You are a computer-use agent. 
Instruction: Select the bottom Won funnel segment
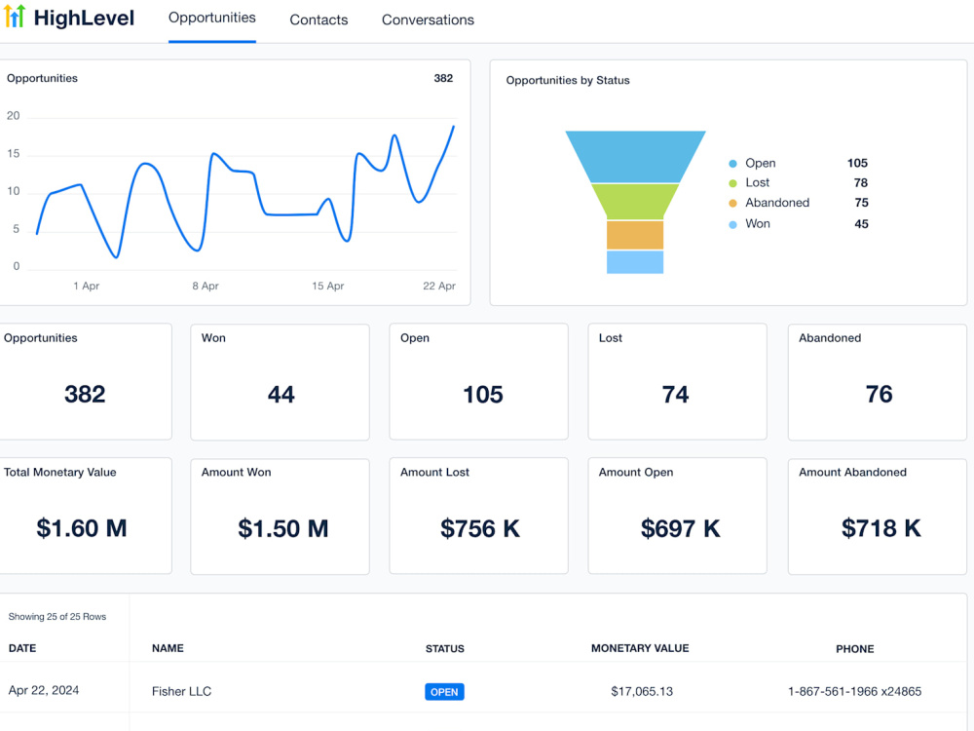(x=635, y=261)
